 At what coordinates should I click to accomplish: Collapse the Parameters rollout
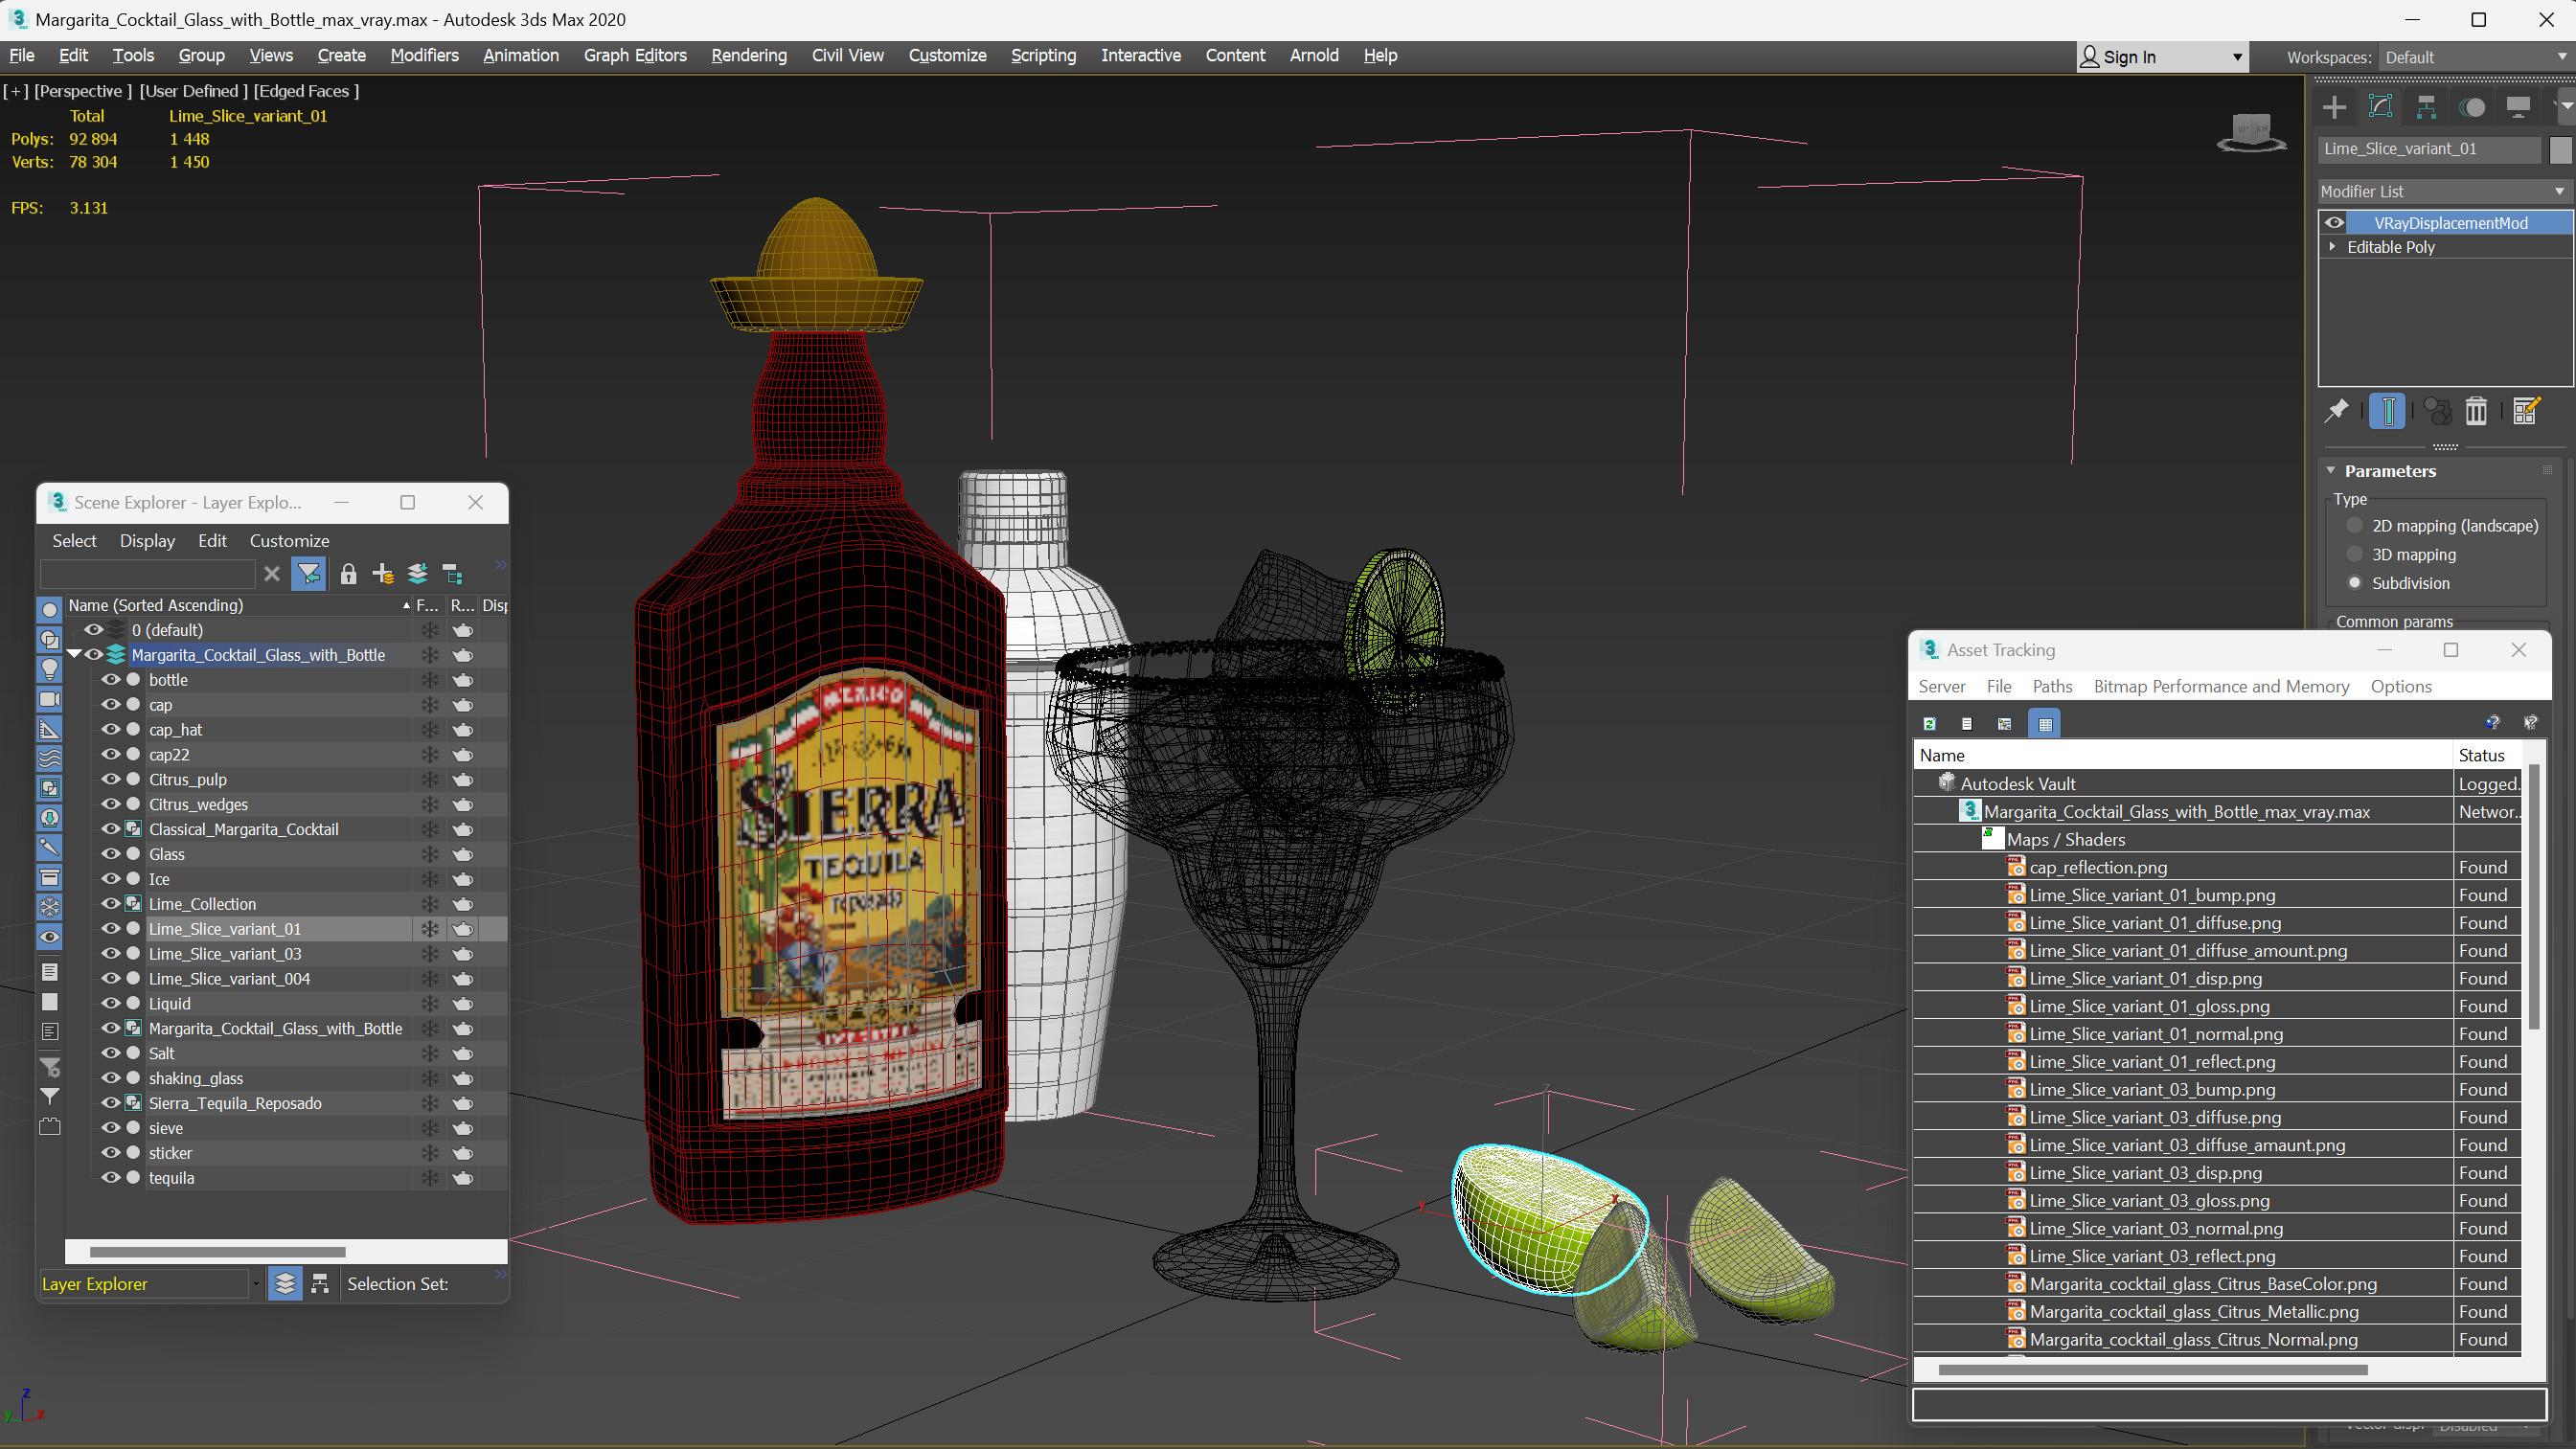[x=2331, y=471]
